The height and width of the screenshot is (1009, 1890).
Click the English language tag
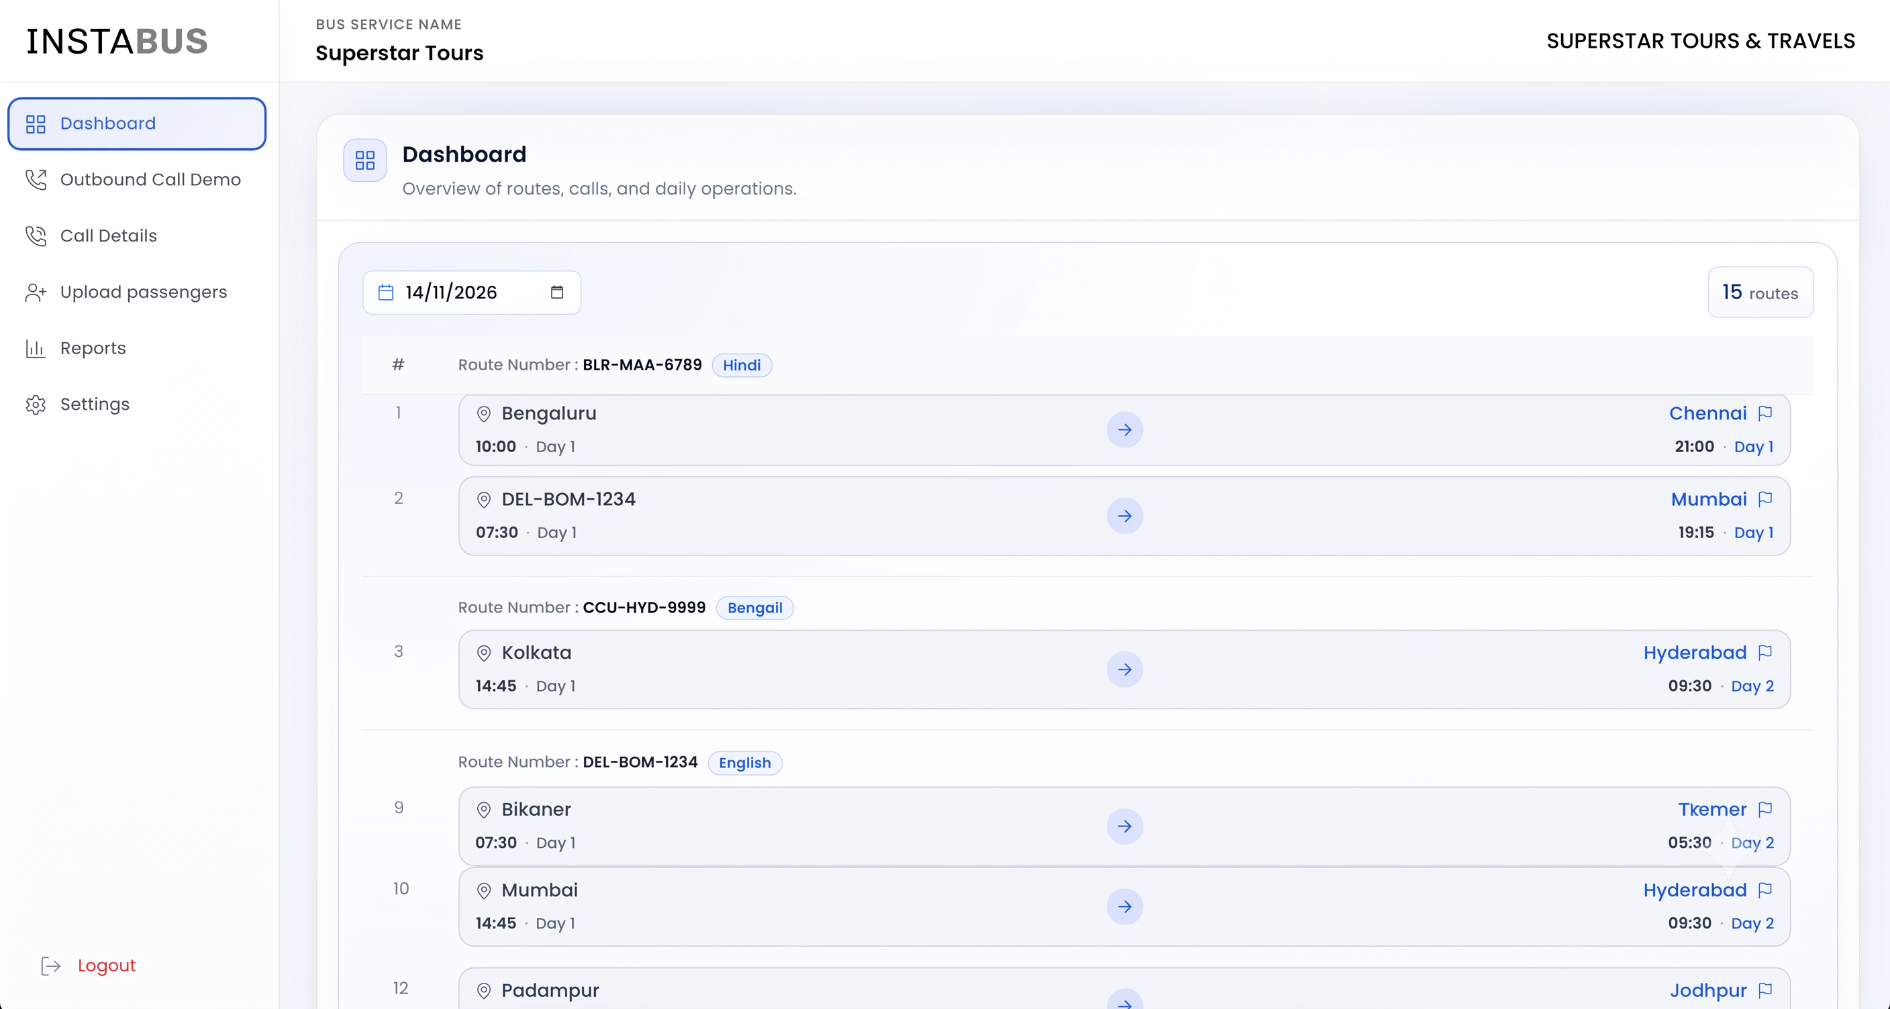point(745,762)
